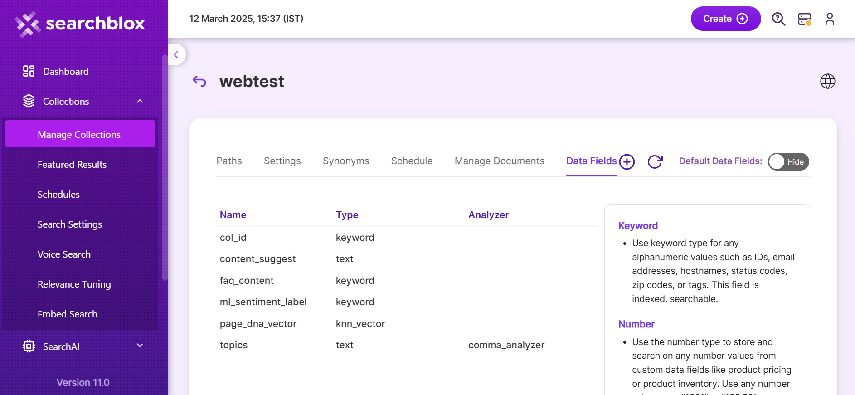The height and width of the screenshot is (395, 855).
Task: Select the page_dna_vector field row
Action: tap(407, 324)
